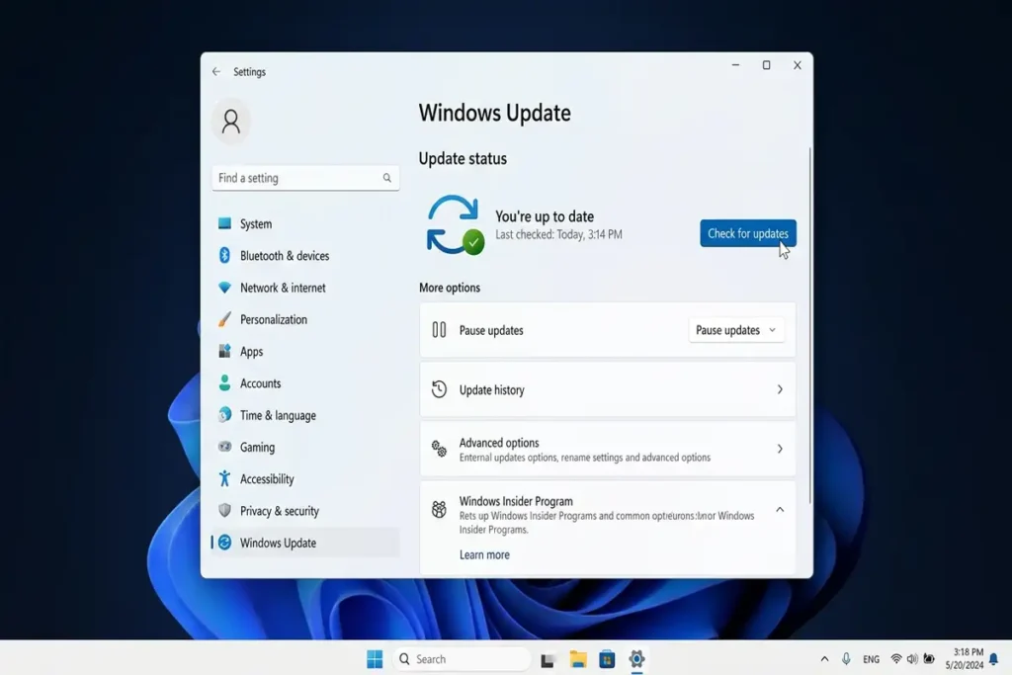The width and height of the screenshot is (1012, 675).
Task: Click the Windows Insider Program icon
Action: [x=439, y=509]
